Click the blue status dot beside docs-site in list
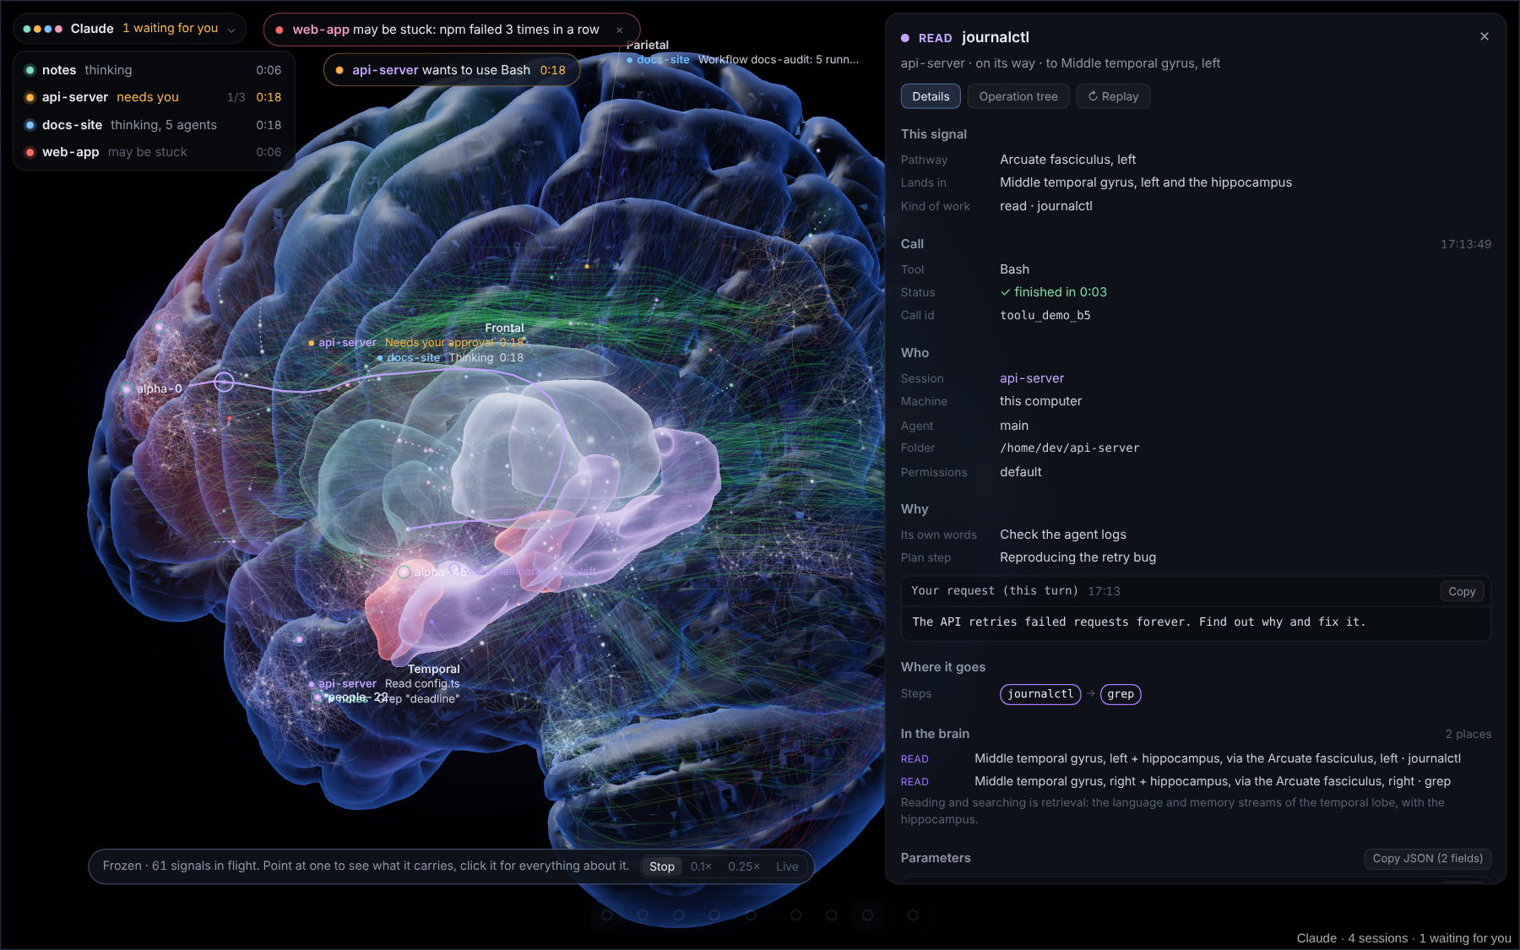Screen dimensions: 1520x950 pos(30,125)
